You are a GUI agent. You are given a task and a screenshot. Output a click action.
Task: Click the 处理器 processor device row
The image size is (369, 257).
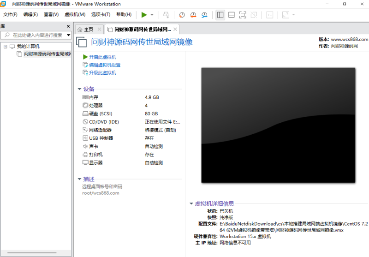(x=131, y=106)
